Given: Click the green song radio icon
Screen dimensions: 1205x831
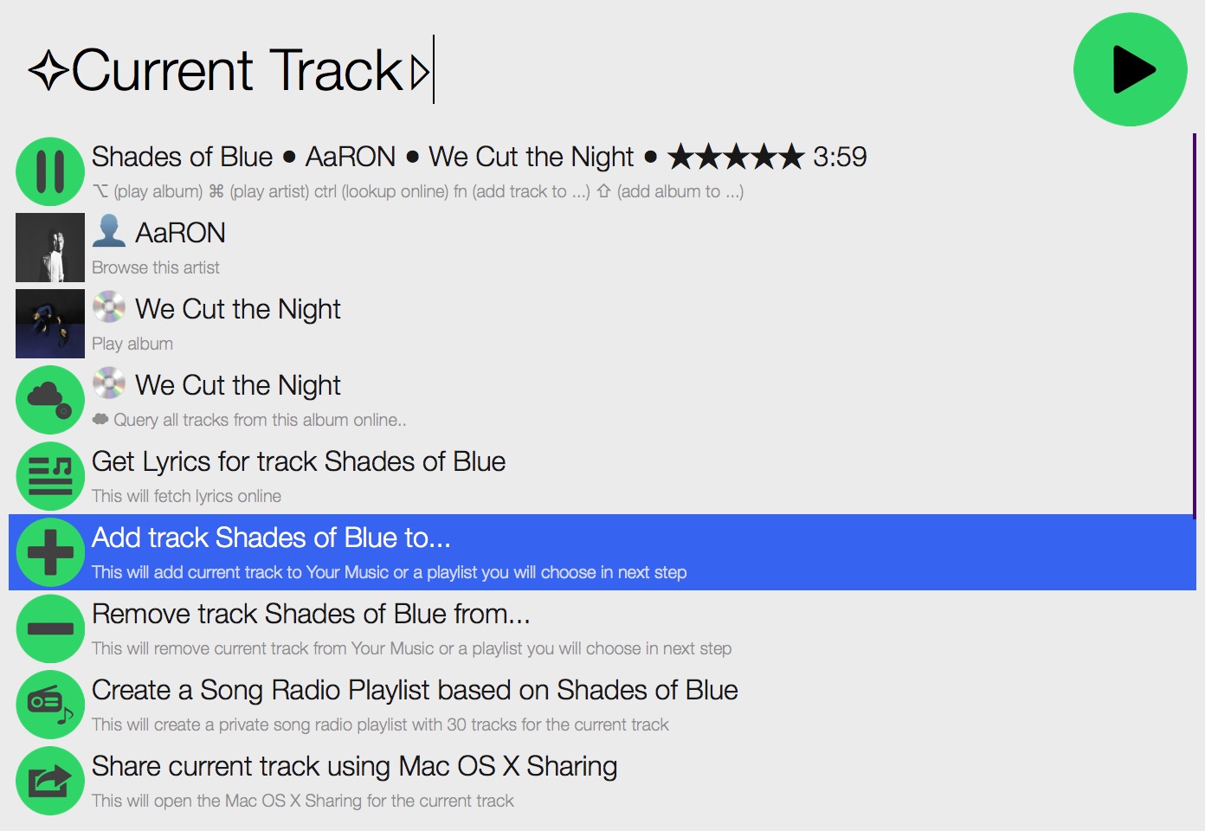Looking at the screenshot, I should pyautogui.click(x=50, y=705).
